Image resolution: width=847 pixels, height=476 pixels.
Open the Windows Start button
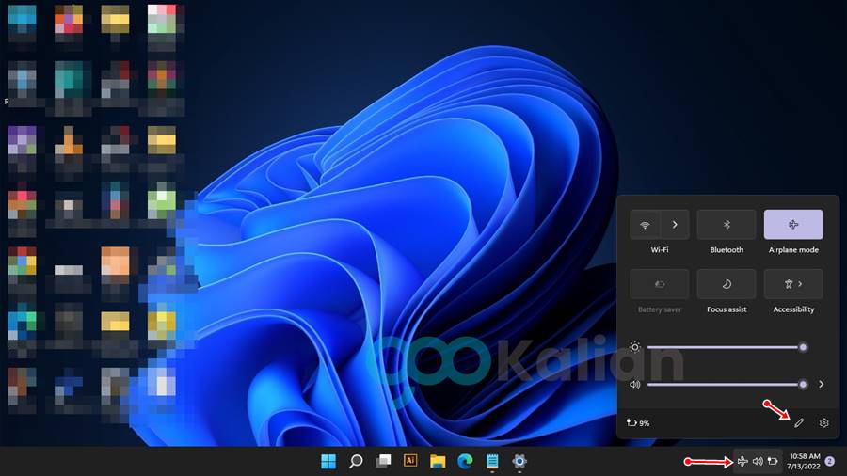328,462
